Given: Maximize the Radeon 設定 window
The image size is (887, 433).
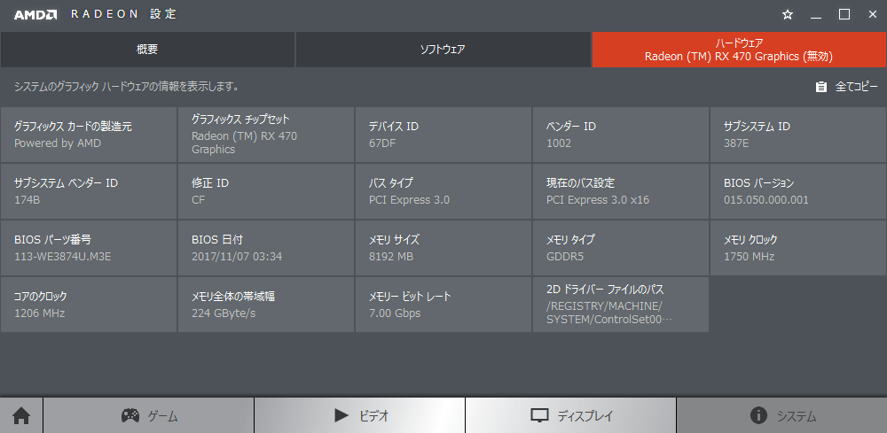Looking at the screenshot, I should (x=844, y=15).
